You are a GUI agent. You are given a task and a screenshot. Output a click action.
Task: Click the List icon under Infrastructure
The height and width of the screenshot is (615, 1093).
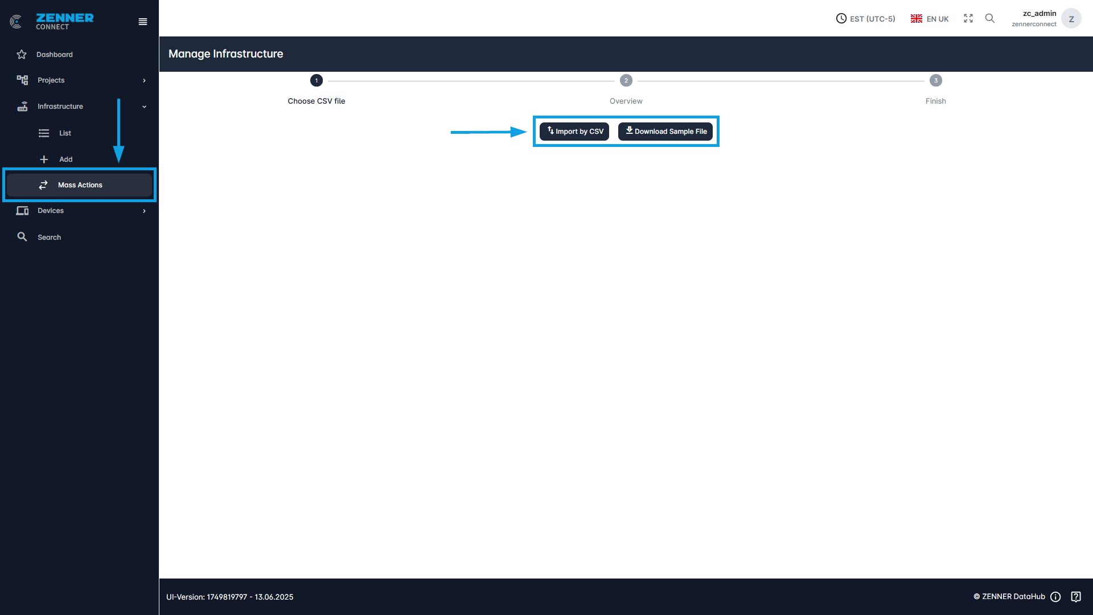pos(44,133)
